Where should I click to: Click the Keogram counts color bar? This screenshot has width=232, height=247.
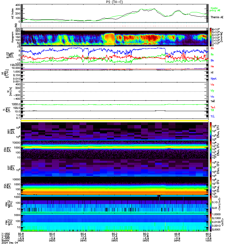pyautogui.click(x=211, y=37)
